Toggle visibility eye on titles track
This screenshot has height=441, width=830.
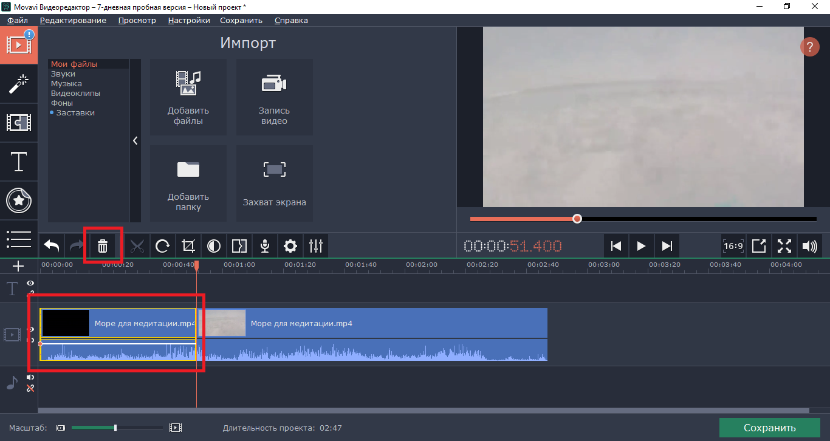tap(30, 284)
